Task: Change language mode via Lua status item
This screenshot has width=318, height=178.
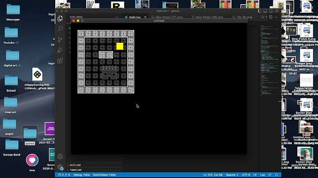Action: [x=262, y=175]
